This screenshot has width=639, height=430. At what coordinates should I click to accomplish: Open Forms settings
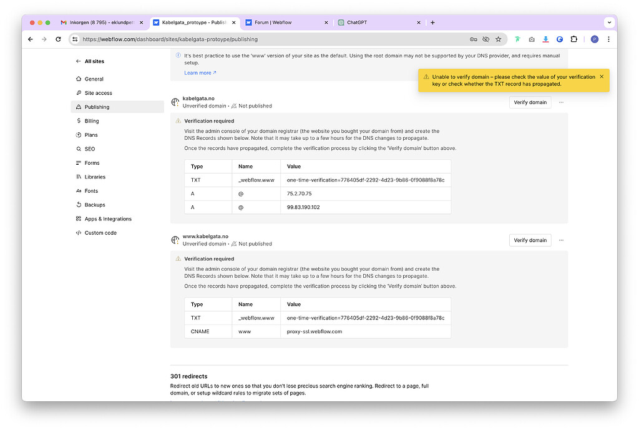(x=117, y=163)
